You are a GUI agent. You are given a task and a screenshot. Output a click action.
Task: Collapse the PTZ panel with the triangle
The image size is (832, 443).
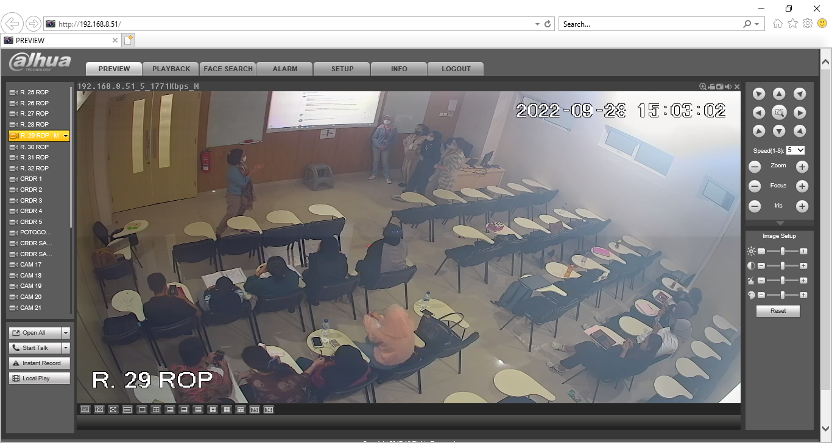[x=780, y=223]
